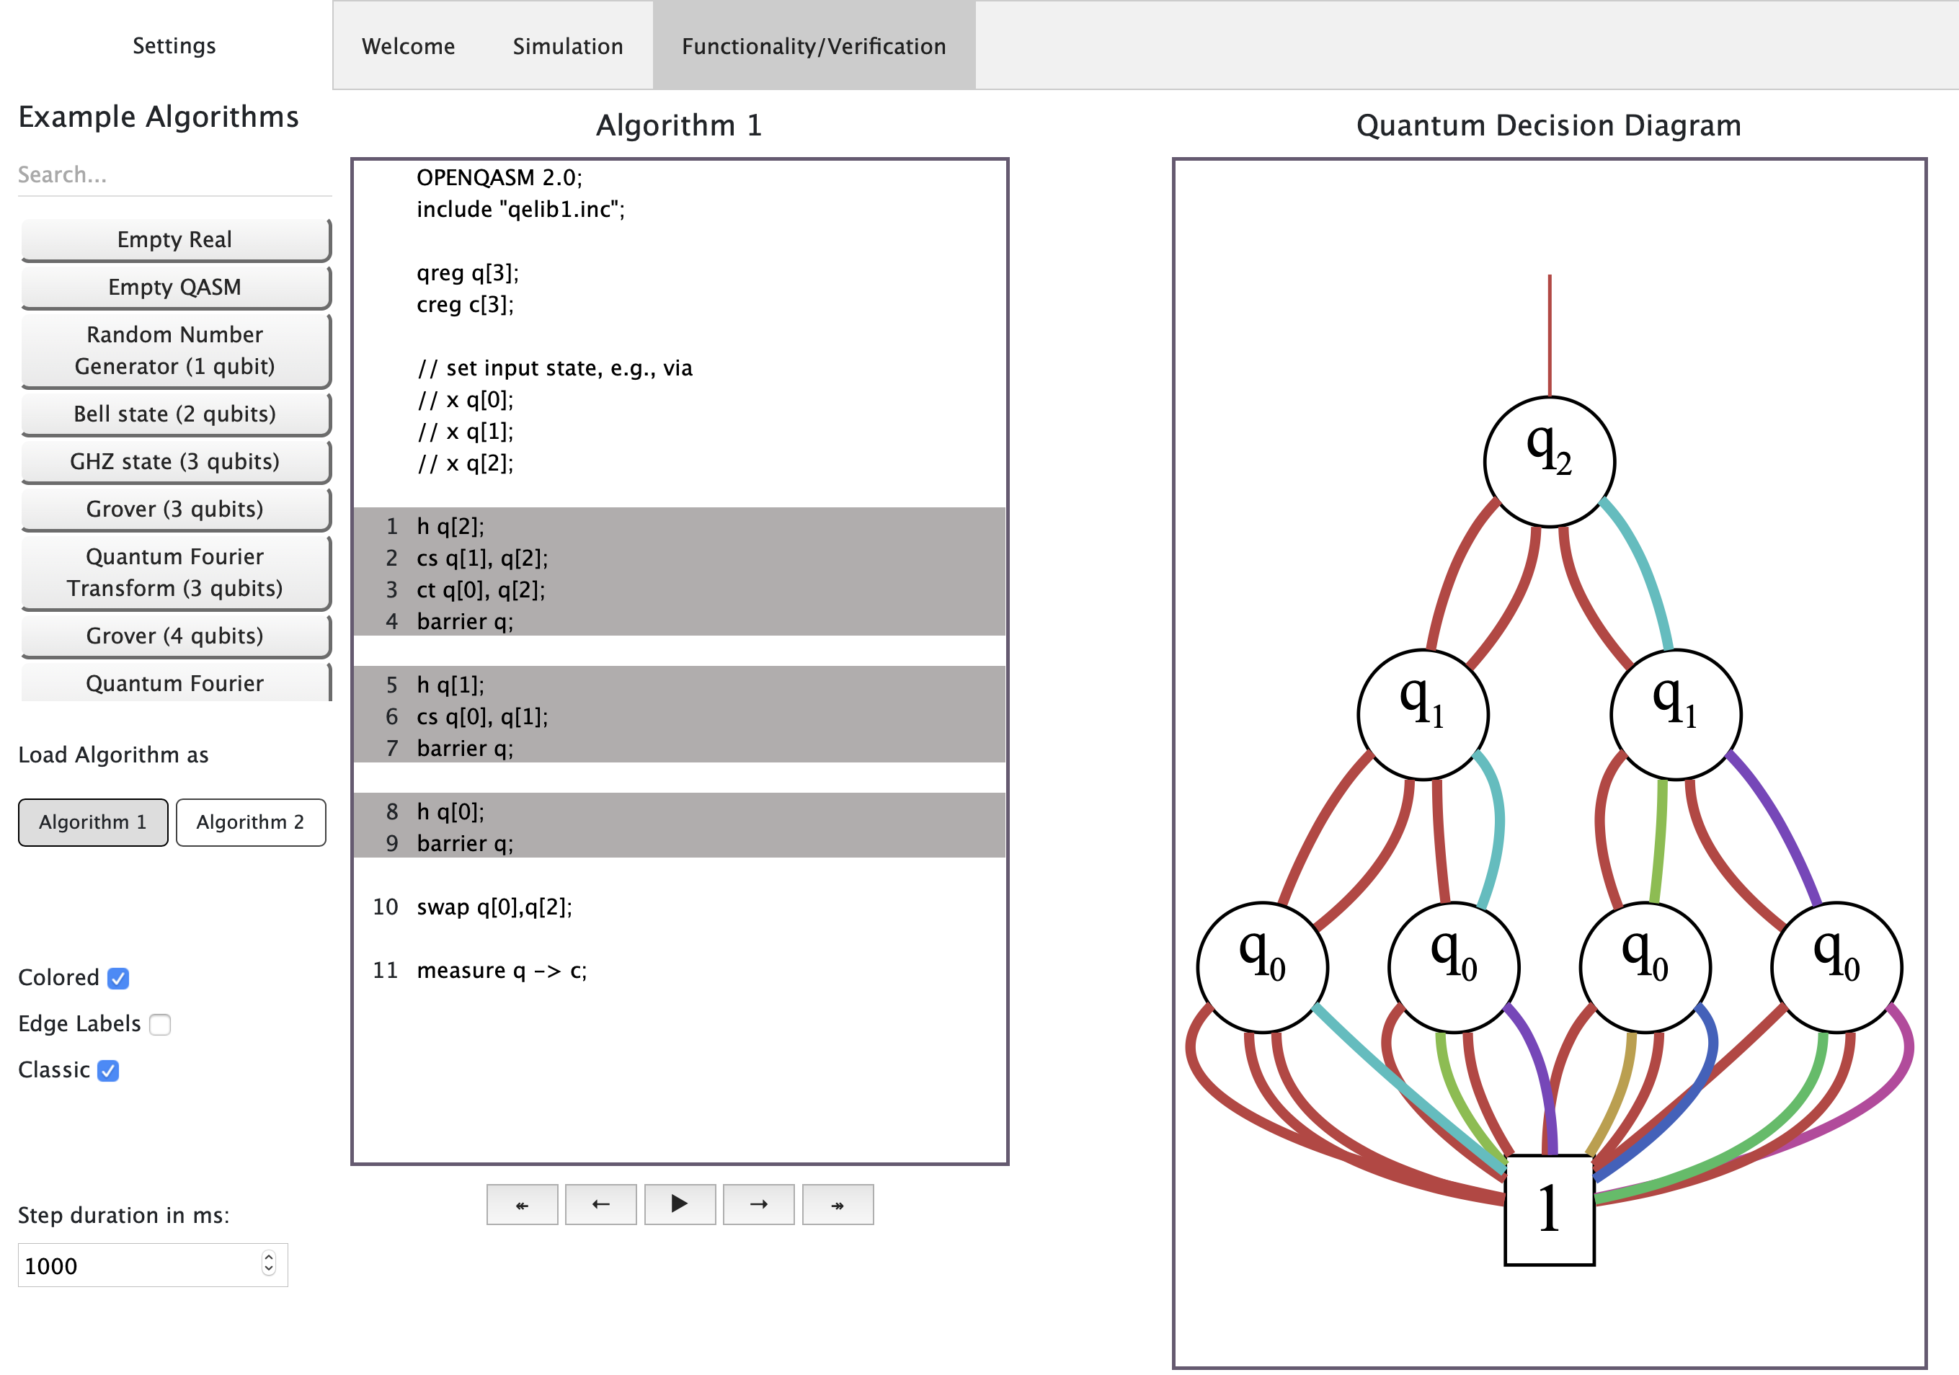The height and width of the screenshot is (1375, 1959).
Task: Jump to the end of the simulation
Action: click(837, 1203)
